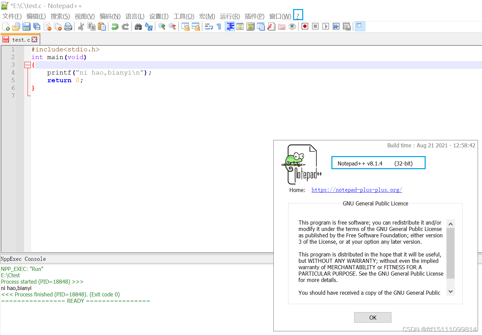Click the macro playback icon
Image resolution: width=482 pixels, height=335 pixels.
(325, 27)
